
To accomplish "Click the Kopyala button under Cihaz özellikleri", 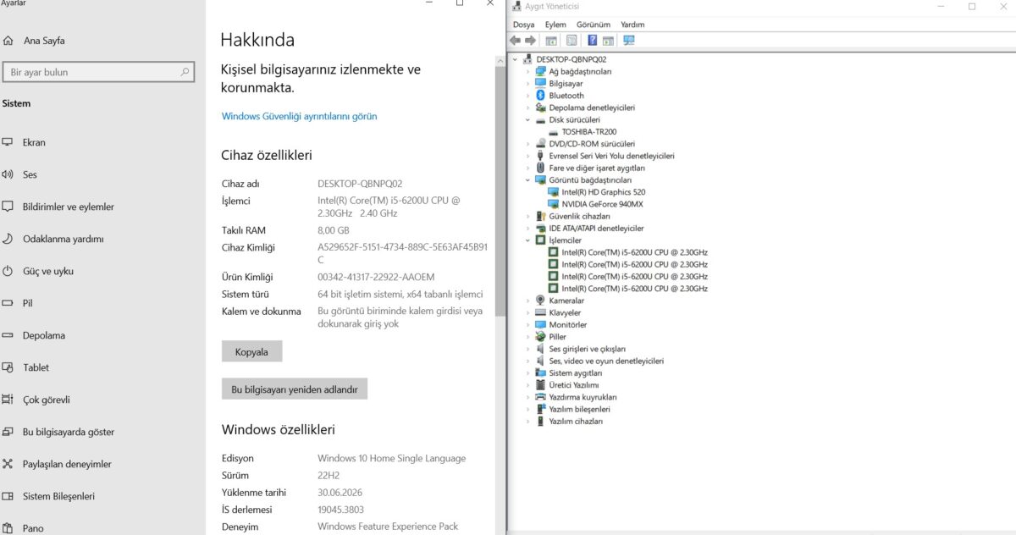I will click(x=251, y=351).
